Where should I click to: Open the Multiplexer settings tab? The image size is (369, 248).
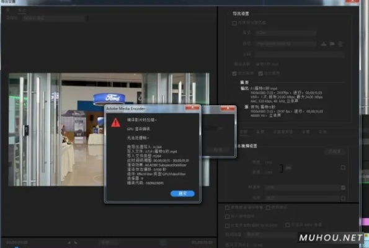[x=283, y=132]
